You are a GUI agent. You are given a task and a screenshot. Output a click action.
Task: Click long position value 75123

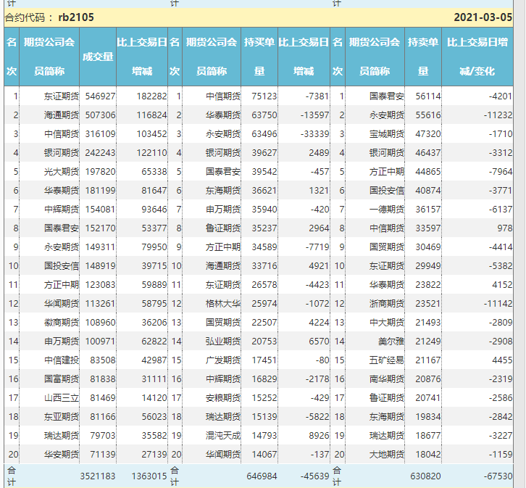(x=264, y=96)
